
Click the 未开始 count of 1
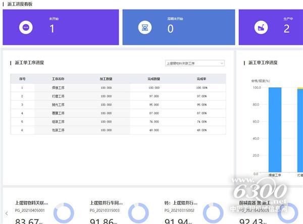(x=52, y=29)
